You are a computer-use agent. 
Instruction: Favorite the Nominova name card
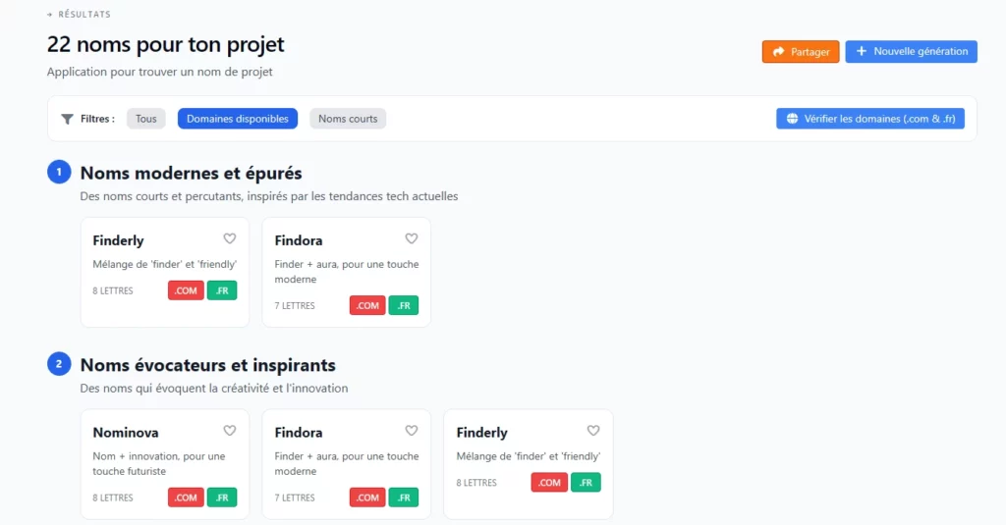point(230,431)
